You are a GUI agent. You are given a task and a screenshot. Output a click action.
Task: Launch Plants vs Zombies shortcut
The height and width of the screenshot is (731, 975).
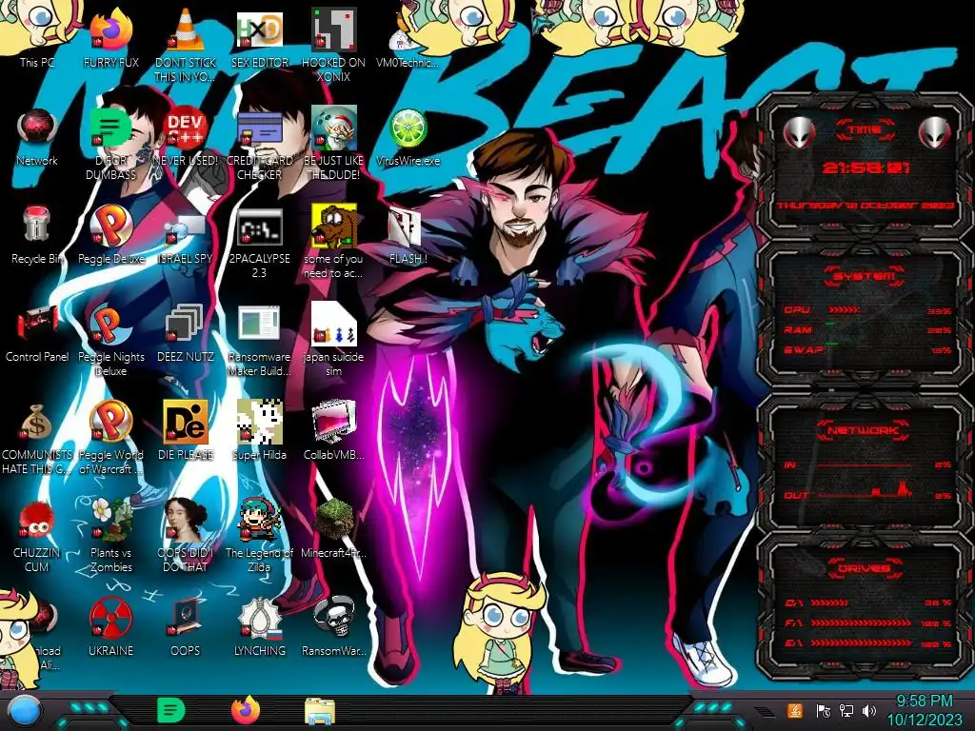111,536
